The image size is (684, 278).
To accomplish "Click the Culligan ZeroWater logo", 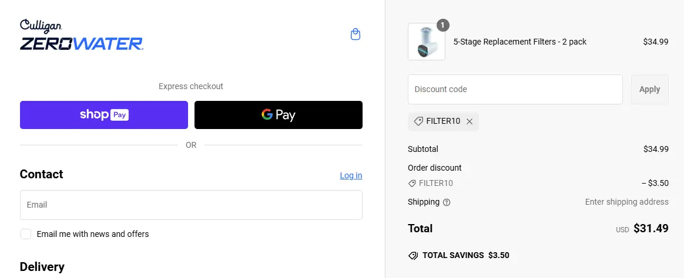I will [81, 35].
